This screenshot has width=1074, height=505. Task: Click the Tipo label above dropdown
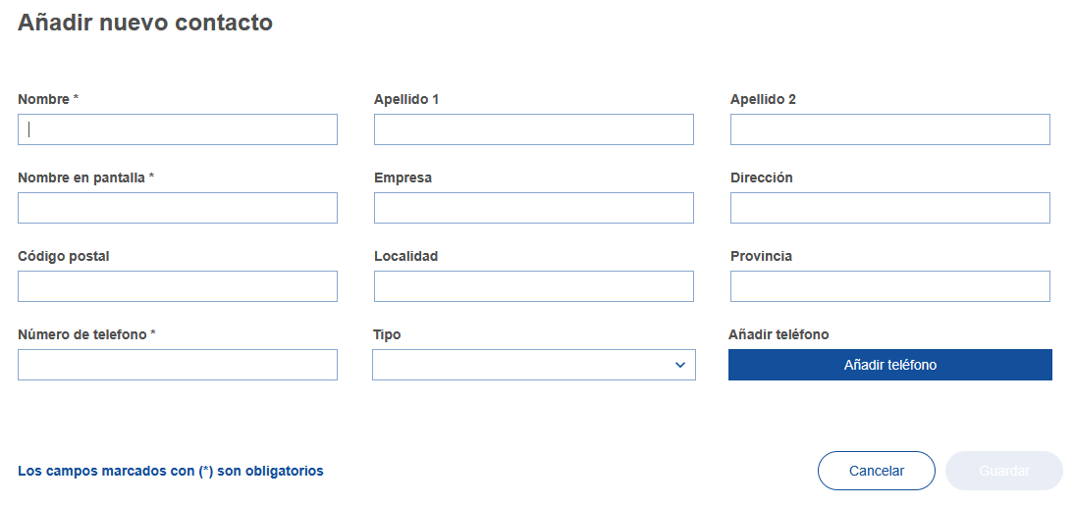(387, 334)
